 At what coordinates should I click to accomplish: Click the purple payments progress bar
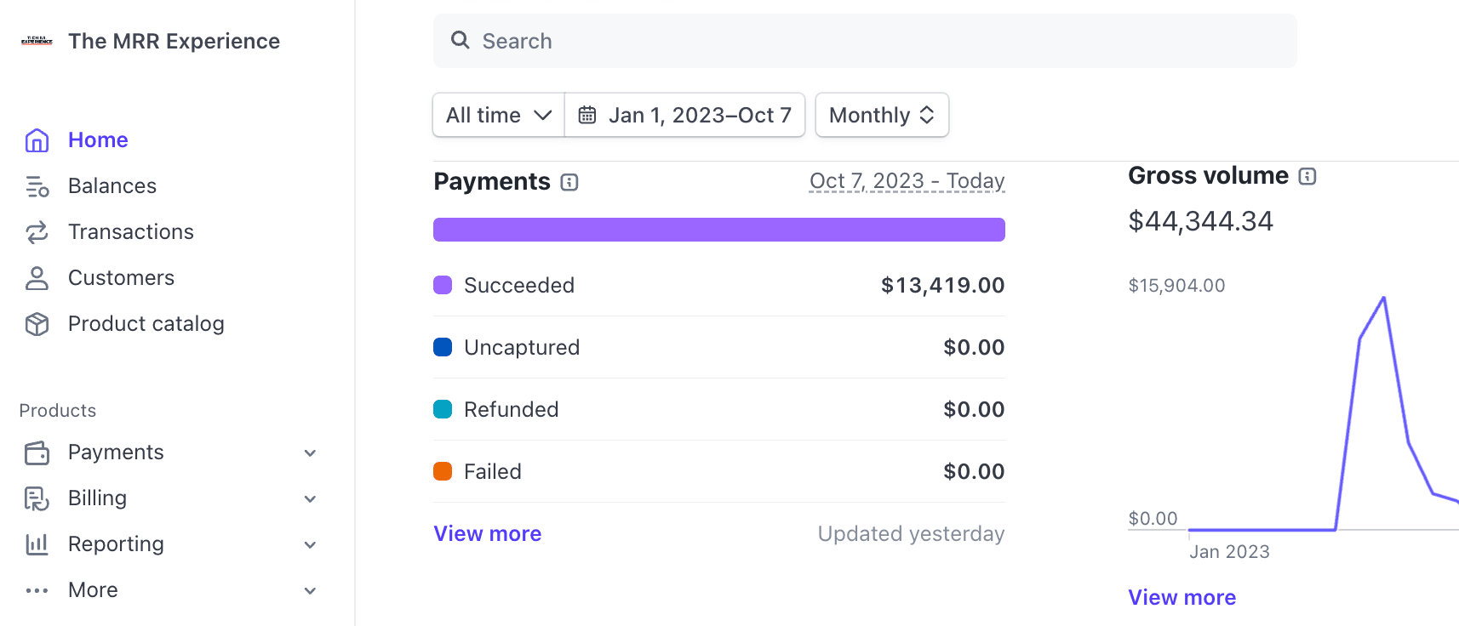pyautogui.click(x=718, y=230)
